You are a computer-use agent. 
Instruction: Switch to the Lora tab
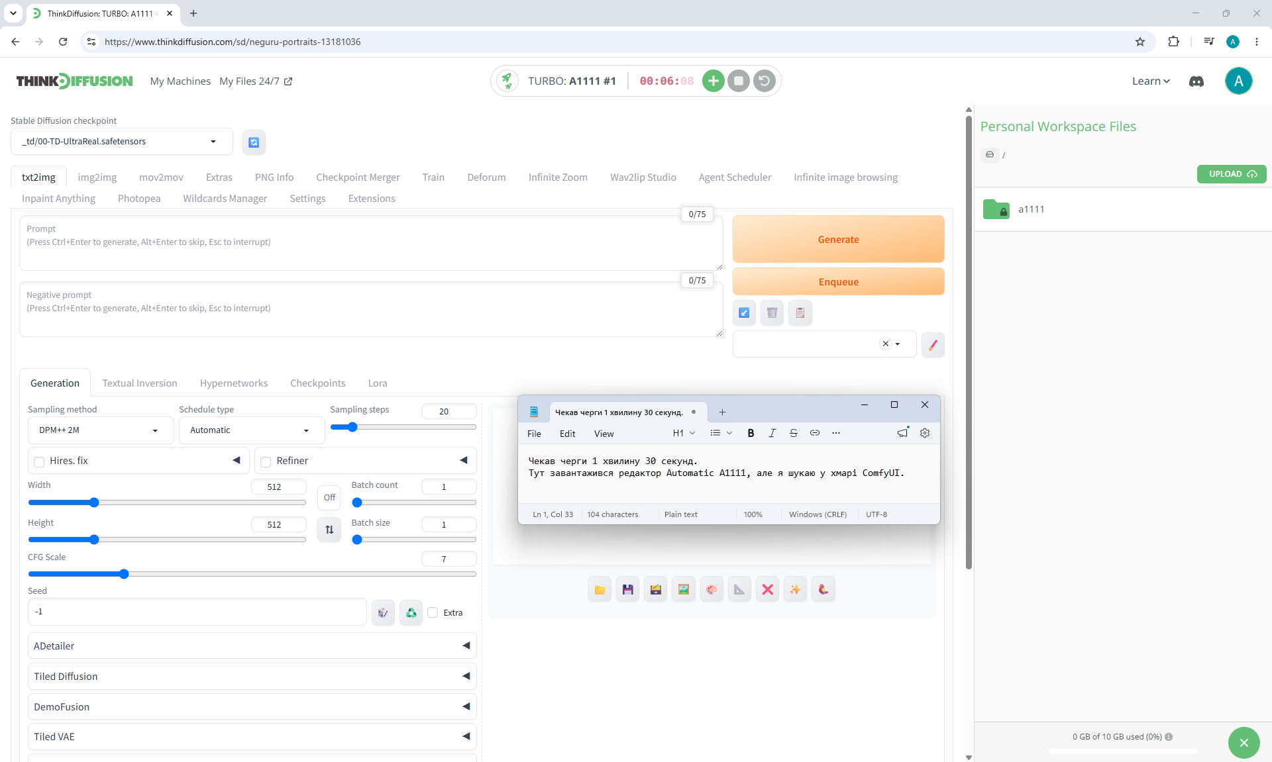coord(378,383)
